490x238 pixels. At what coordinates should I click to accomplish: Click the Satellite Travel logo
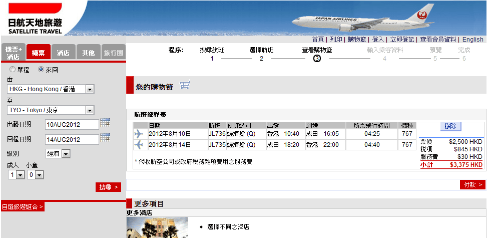pyautogui.click(x=35, y=19)
